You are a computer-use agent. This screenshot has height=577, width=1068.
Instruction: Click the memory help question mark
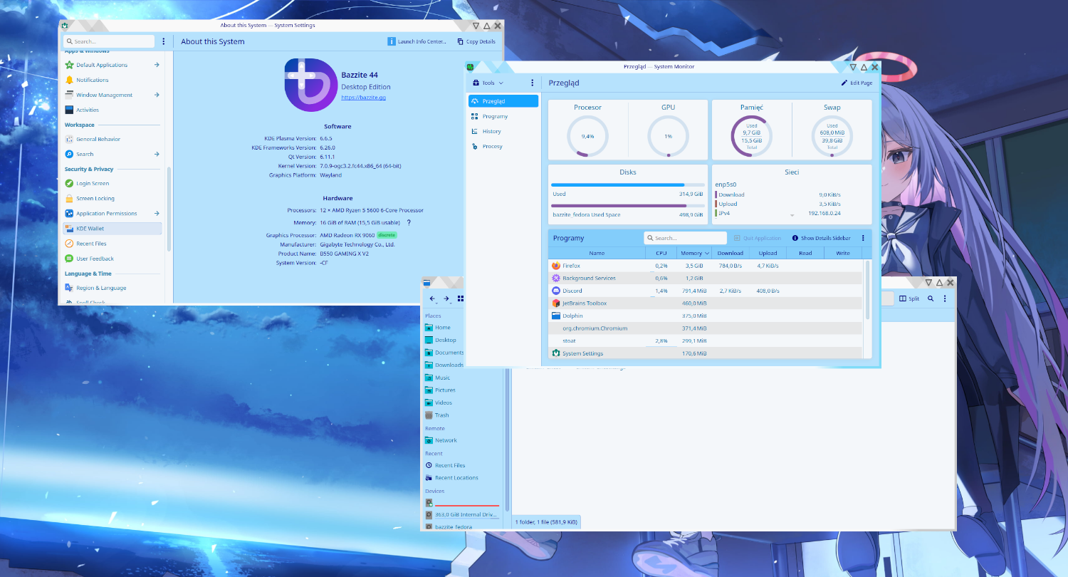click(x=409, y=223)
